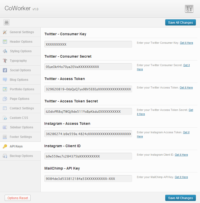
Task: Open the General Settings tab
Action: pyautogui.click(x=20, y=32)
